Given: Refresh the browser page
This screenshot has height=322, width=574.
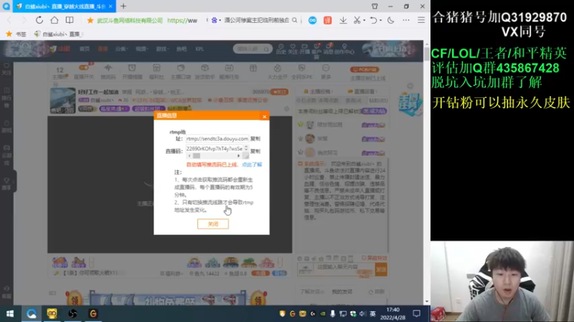Looking at the screenshot, I should click(x=39, y=21).
